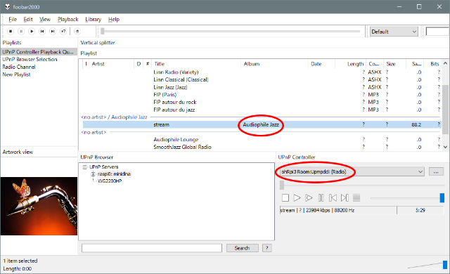Viewport: 450px width, 274px height.
Task: Click the Previous track toolbar button
Action: 42,31
